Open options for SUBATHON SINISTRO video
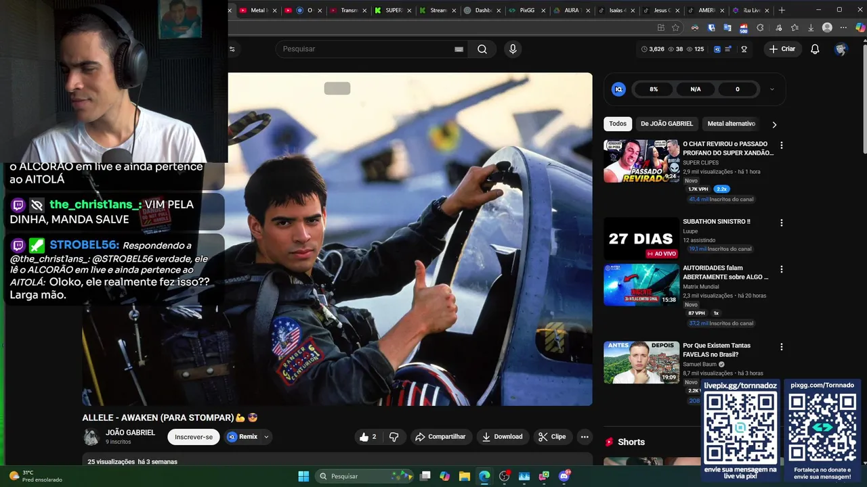Image resolution: width=867 pixels, height=487 pixels. point(781,223)
